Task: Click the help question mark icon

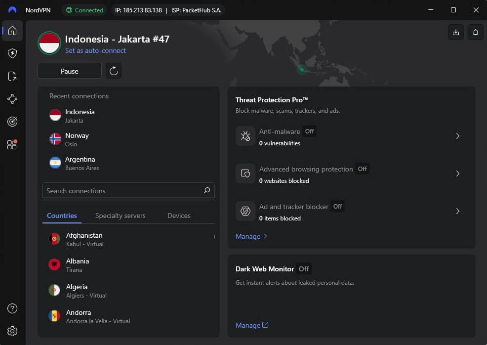Action: [12, 308]
